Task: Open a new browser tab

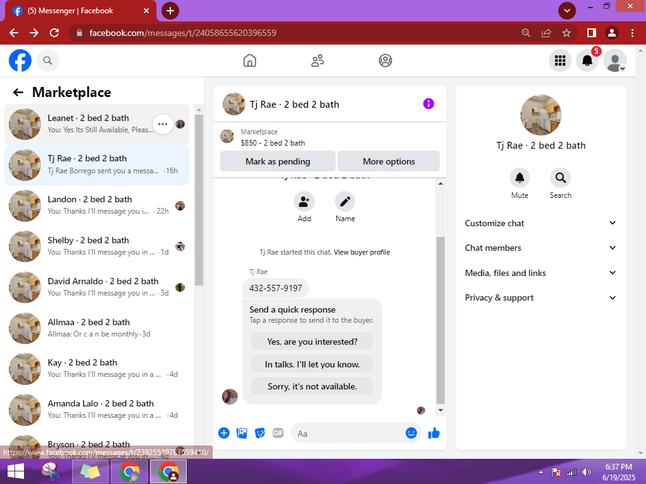Action: click(170, 11)
